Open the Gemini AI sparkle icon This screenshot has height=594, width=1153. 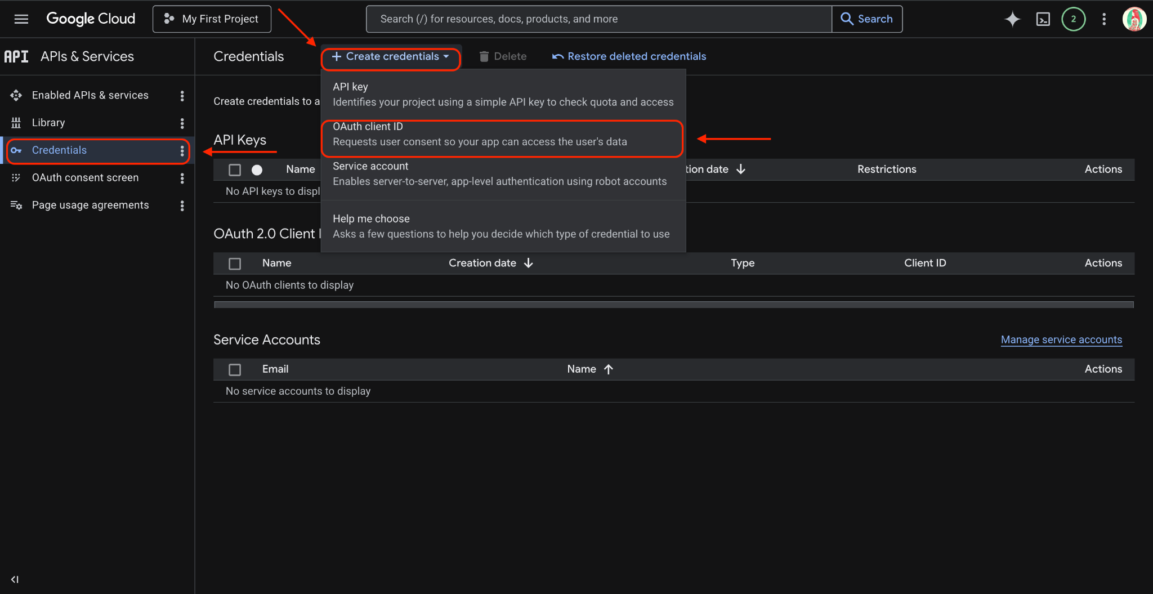pyautogui.click(x=1012, y=19)
